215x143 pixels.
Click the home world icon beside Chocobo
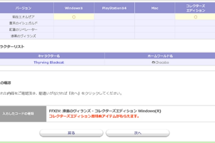pos(153,63)
